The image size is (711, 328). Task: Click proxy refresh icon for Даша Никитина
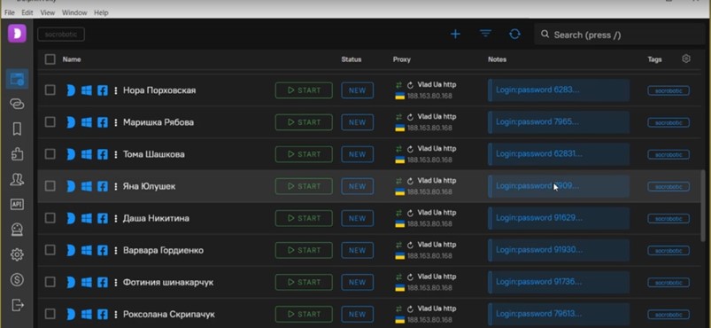point(410,213)
